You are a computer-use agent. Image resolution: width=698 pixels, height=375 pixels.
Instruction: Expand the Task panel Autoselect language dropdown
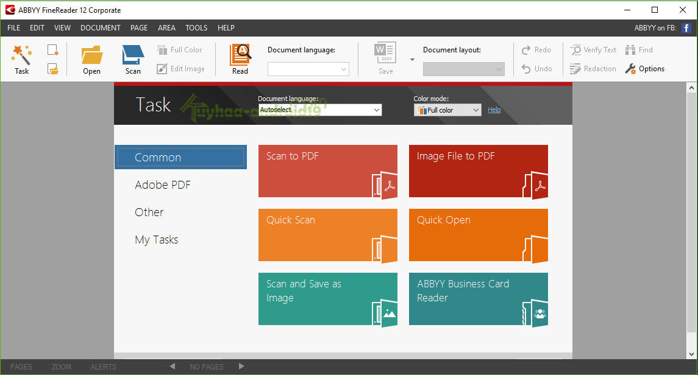[320, 110]
